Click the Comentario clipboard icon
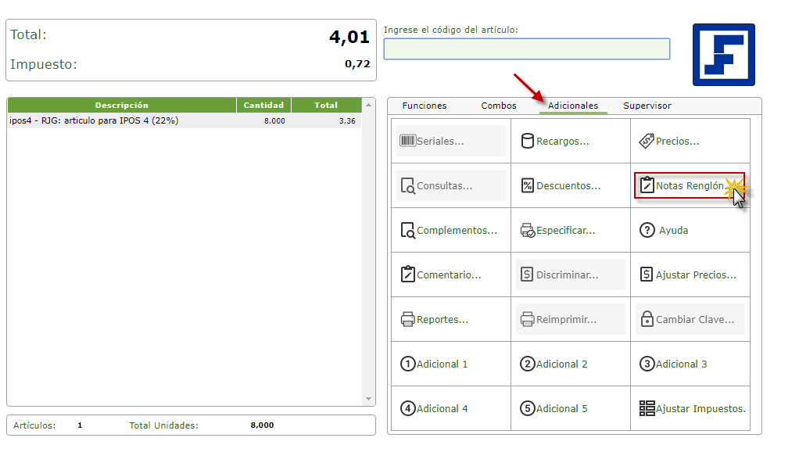799x463 pixels. point(407,275)
